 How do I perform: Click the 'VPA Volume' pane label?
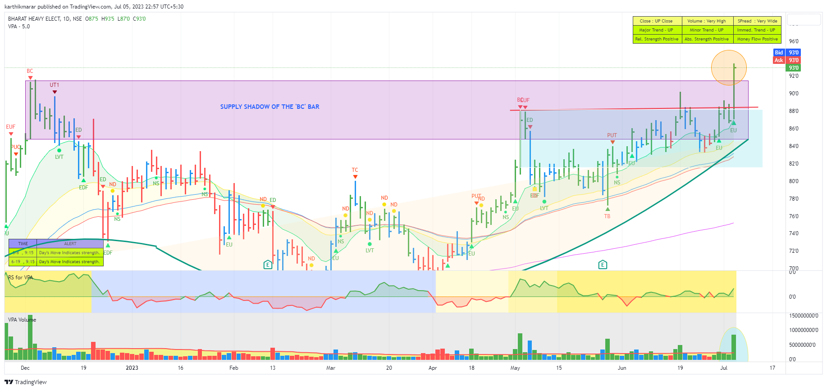[x=22, y=320]
